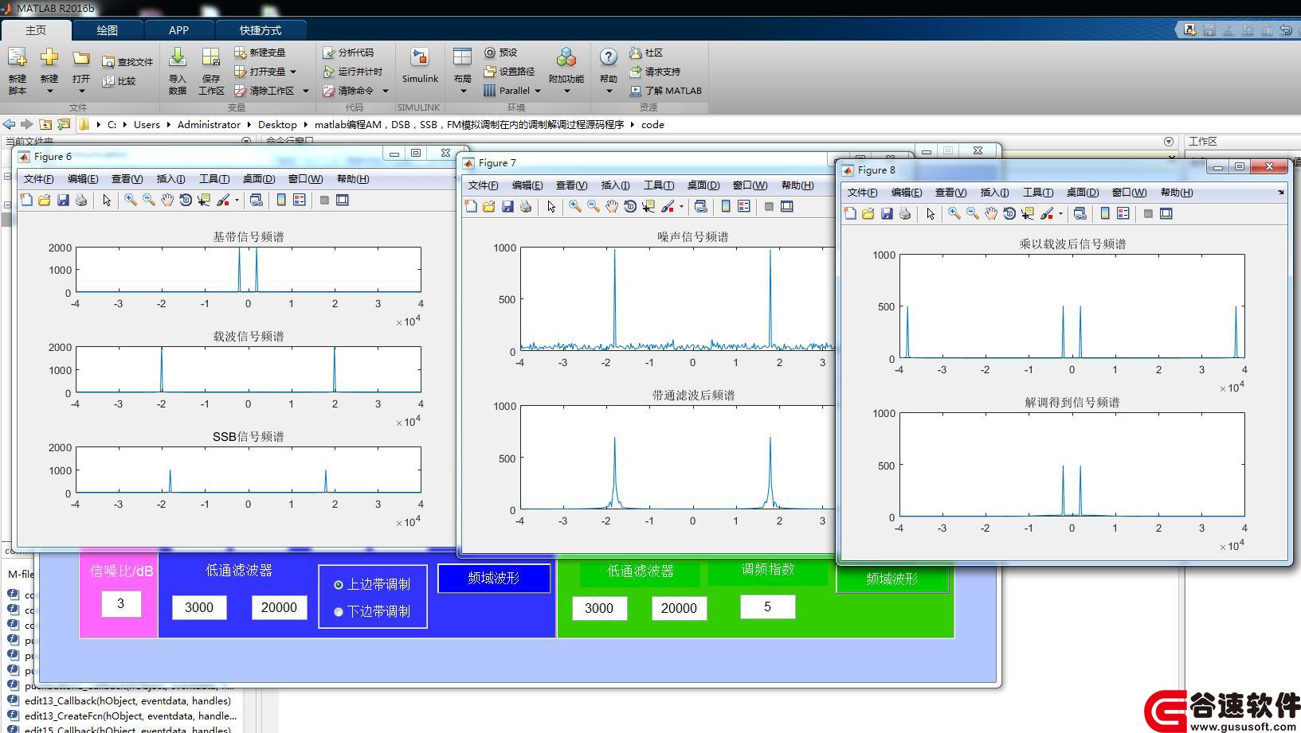Image resolution: width=1301 pixels, height=733 pixels.
Task: Open 文件(F) menu in Figure 6
Action: [38, 179]
